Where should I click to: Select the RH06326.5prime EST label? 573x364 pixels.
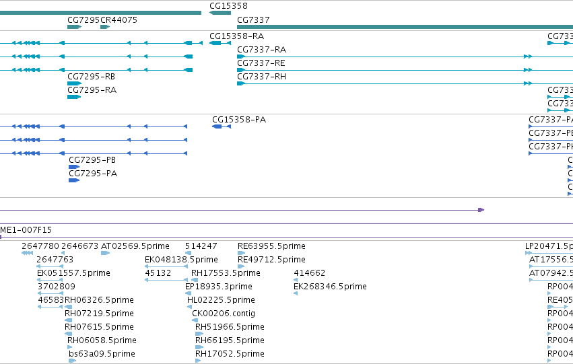click(x=99, y=300)
